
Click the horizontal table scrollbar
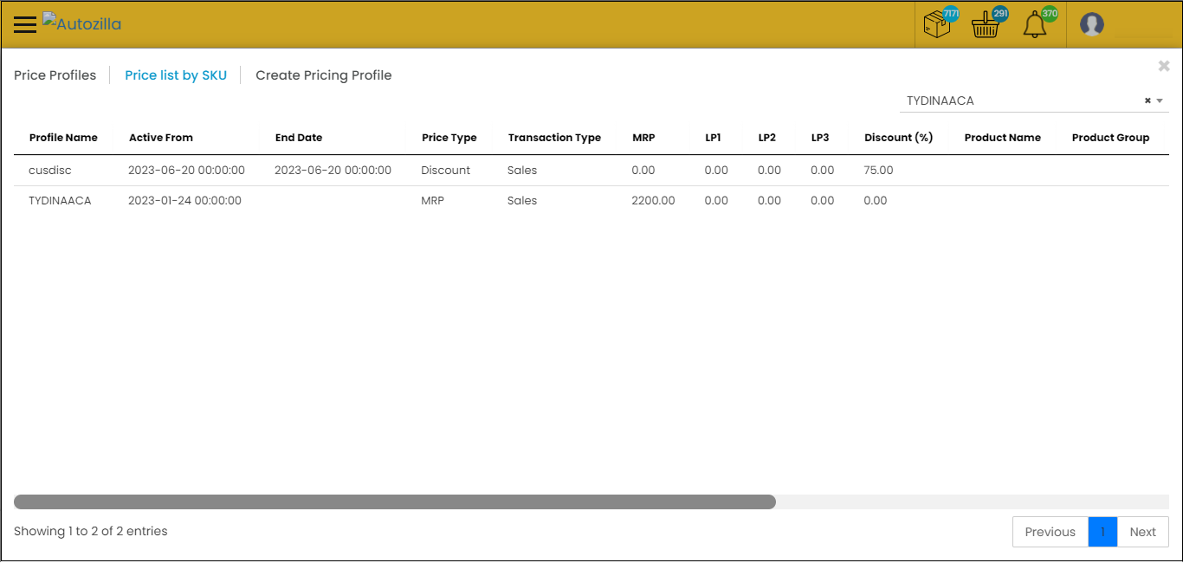[x=395, y=502]
